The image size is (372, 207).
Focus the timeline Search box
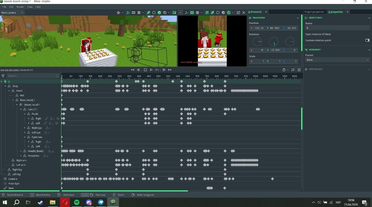click(x=32, y=76)
